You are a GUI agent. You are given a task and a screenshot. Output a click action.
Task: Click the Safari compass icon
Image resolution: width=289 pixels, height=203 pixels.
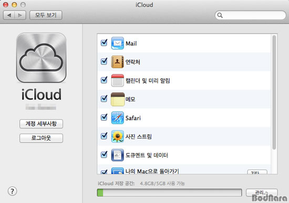[117, 118]
